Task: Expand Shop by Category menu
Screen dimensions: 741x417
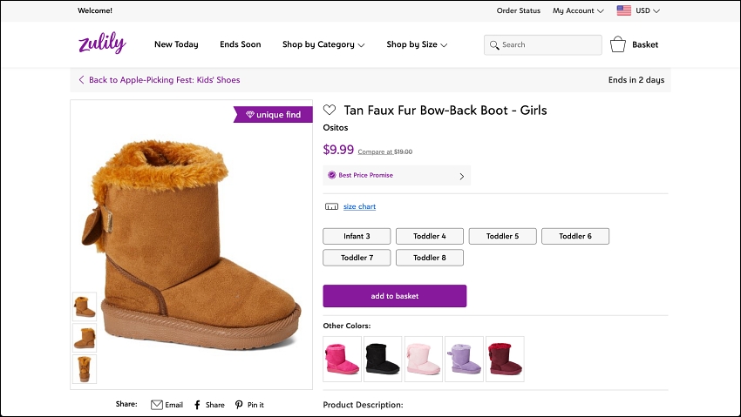Action: click(x=323, y=44)
